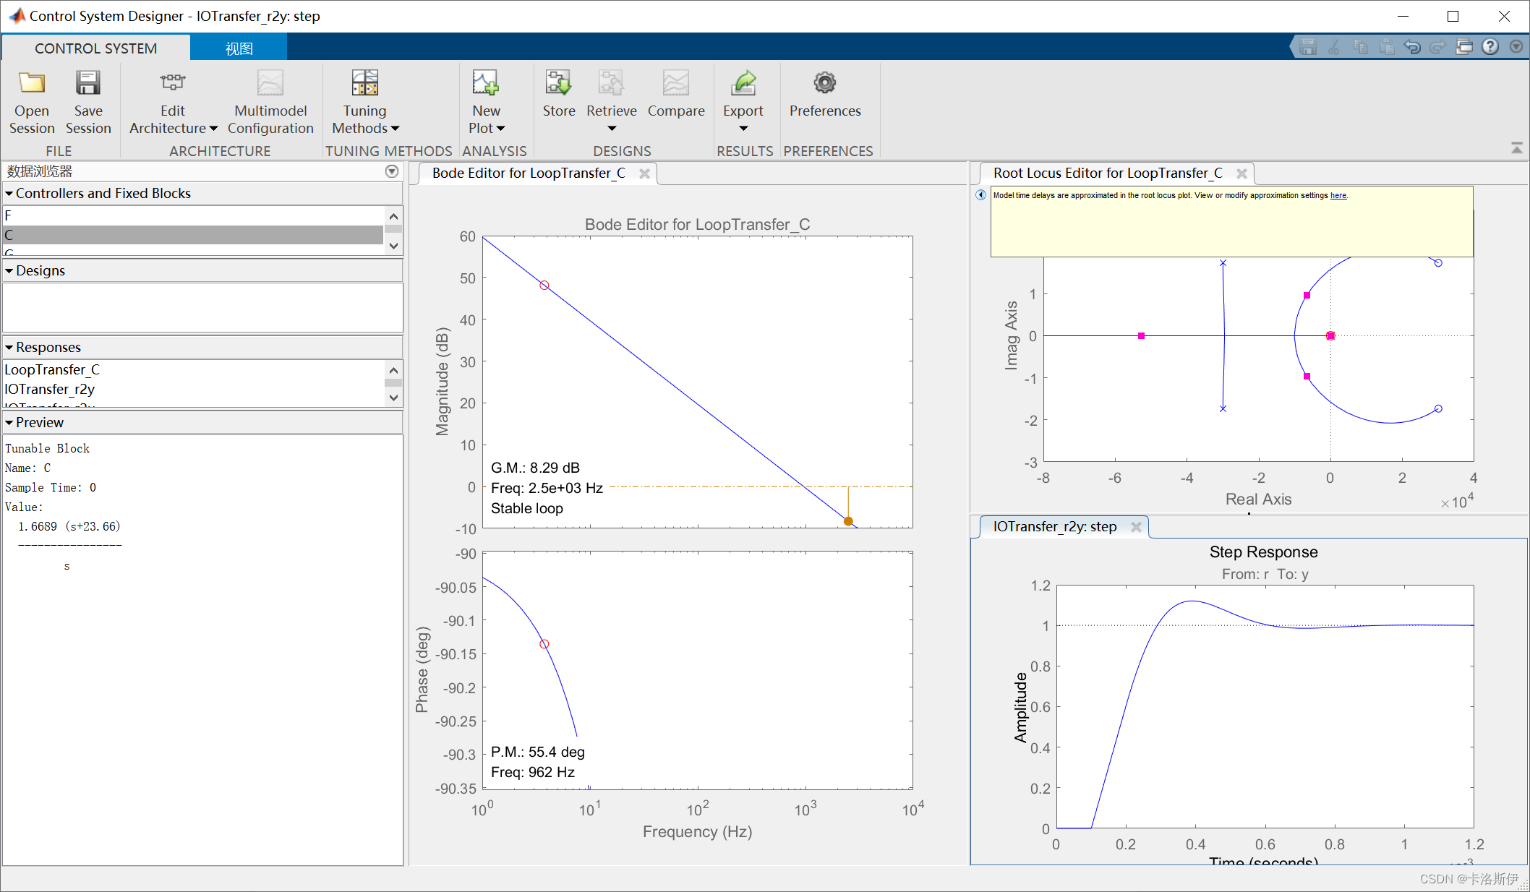The image size is (1530, 892).
Task: Collapse the Controllers and Fixed Blocks section
Action: point(9,194)
